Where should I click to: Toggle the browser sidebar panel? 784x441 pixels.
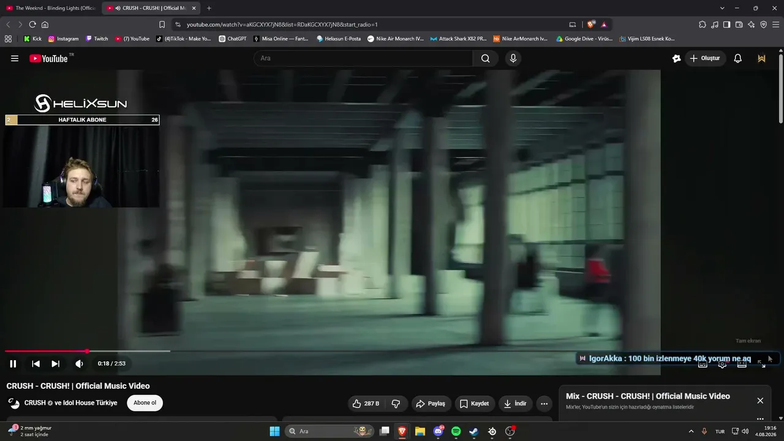coord(726,24)
